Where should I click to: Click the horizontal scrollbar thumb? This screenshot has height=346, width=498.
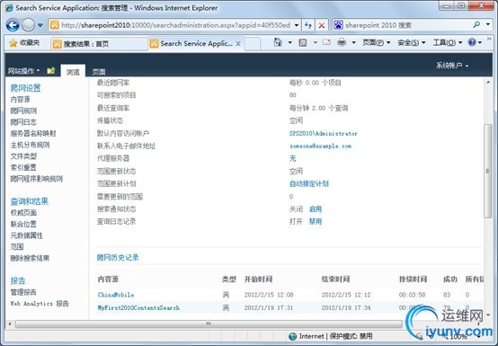[x=209, y=324]
